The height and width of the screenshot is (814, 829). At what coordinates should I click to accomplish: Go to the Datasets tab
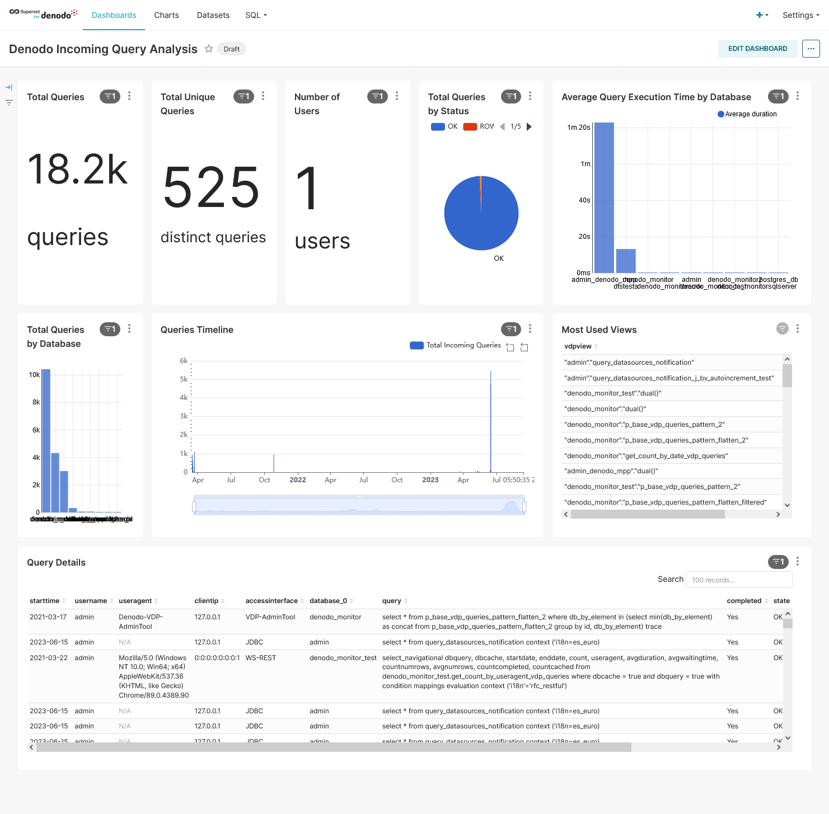pos(213,15)
